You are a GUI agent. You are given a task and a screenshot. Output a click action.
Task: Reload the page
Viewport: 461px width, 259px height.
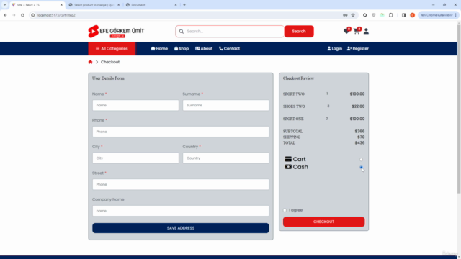click(x=22, y=15)
